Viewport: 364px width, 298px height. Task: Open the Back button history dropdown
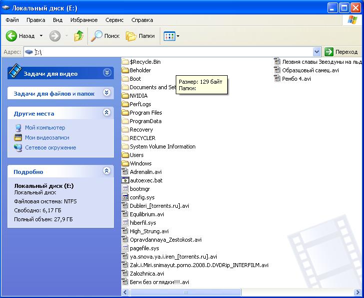41,36
